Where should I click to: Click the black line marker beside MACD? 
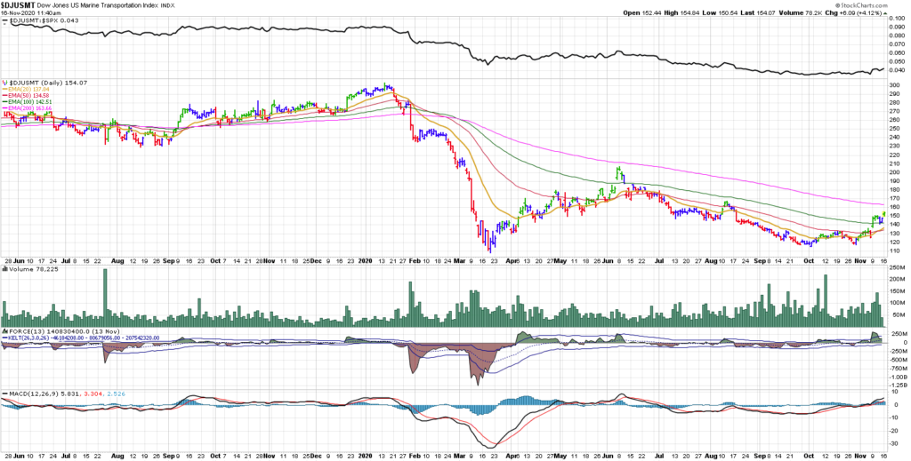click(x=6, y=393)
